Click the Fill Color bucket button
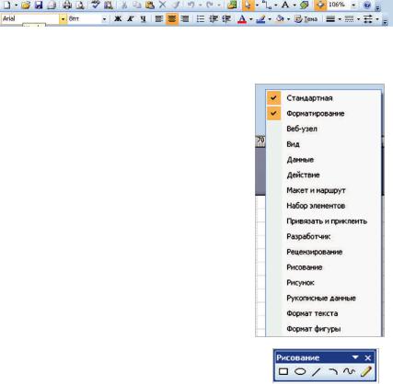The image size is (393, 384). pyautogui.click(x=280, y=19)
